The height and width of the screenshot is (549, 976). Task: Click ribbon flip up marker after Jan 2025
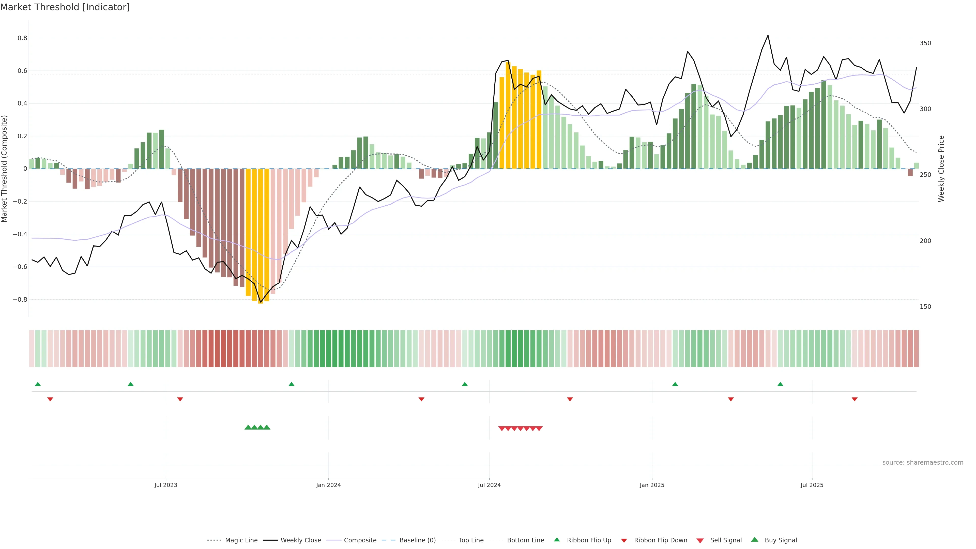675,384
